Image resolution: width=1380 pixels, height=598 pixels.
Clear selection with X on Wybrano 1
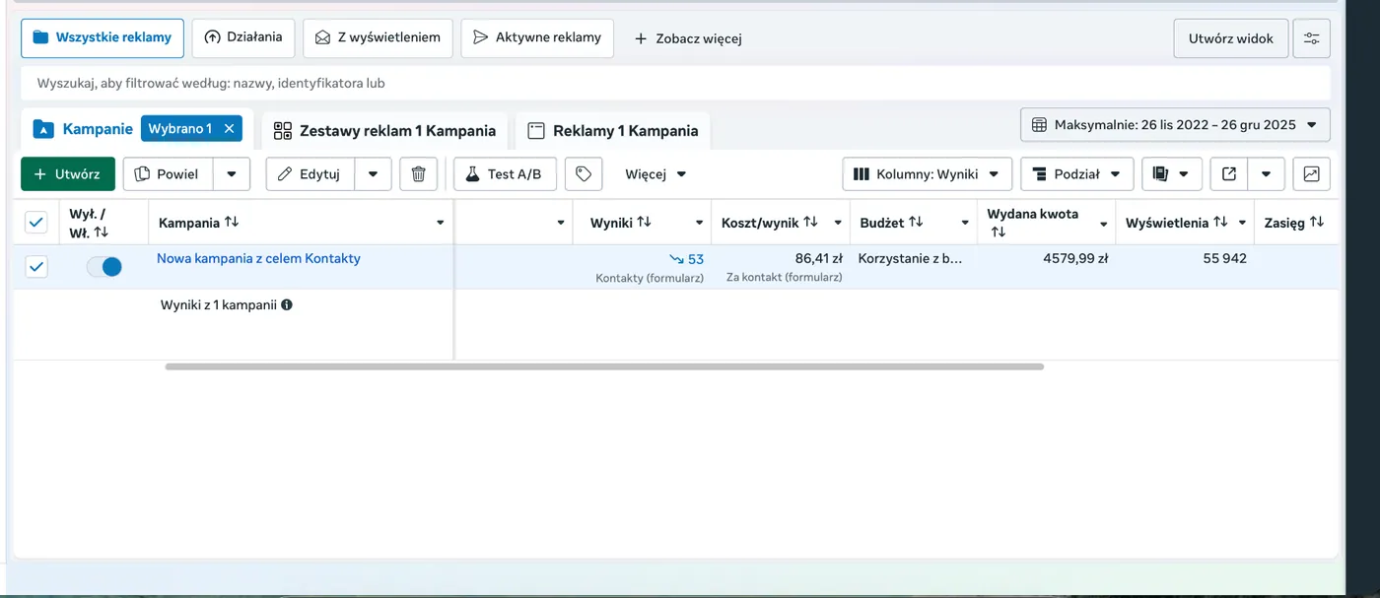pyautogui.click(x=229, y=129)
